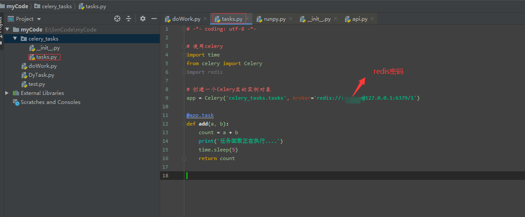The image size is (525, 217).
Task: Fold the import block at line 4
Action: point(184,55)
